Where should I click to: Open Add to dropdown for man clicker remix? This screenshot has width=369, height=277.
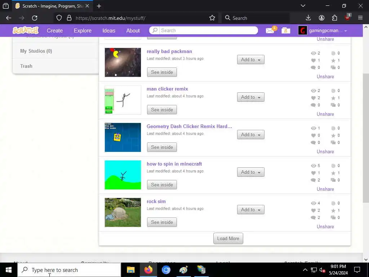[x=251, y=97]
